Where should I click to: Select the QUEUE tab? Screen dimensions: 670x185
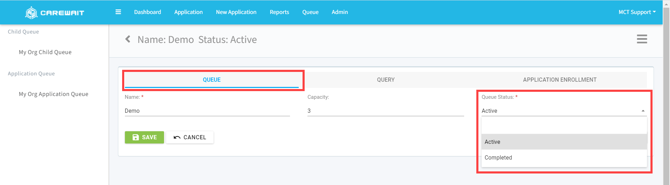(x=211, y=80)
